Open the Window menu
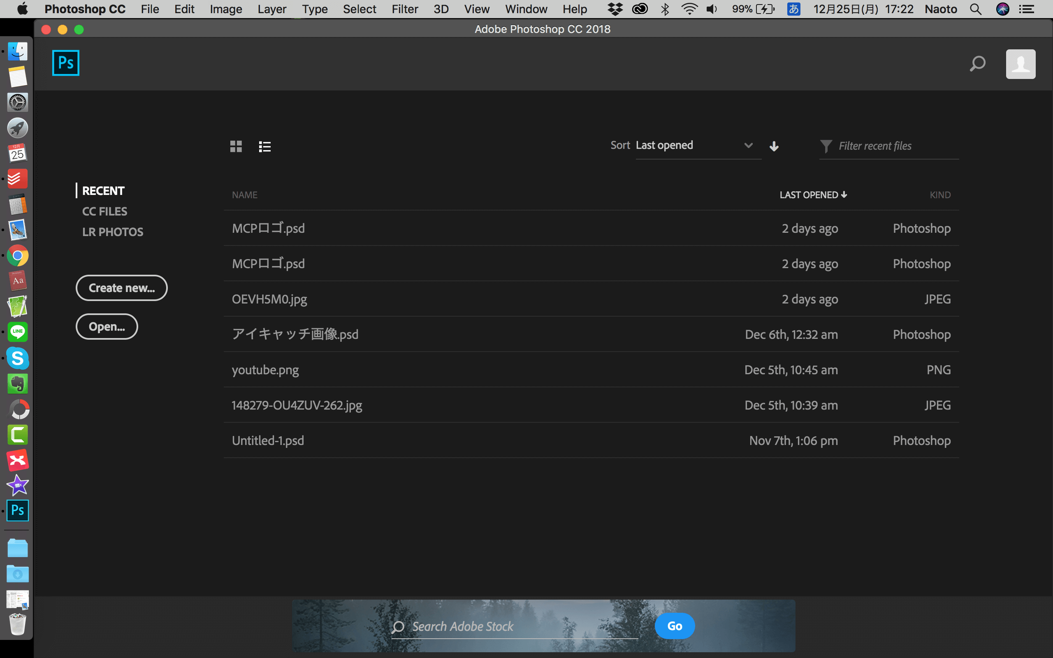This screenshot has height=658, width=1053. point(526,9)
